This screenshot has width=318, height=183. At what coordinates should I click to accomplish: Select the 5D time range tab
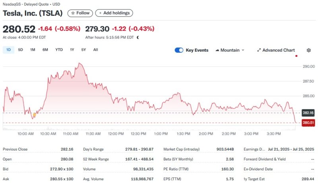(x=21, y=50)
